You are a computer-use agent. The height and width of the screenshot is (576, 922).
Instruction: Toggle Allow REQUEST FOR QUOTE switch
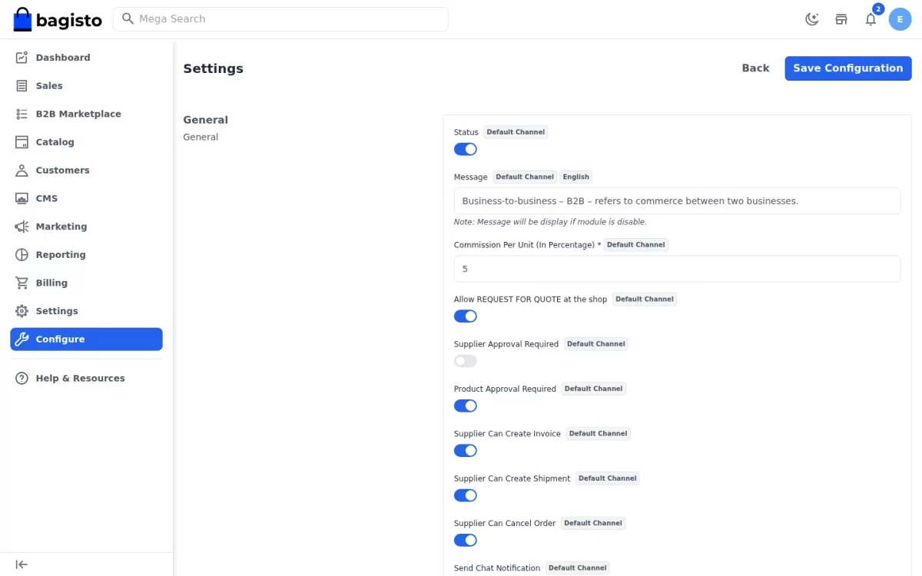coord(466,316)
